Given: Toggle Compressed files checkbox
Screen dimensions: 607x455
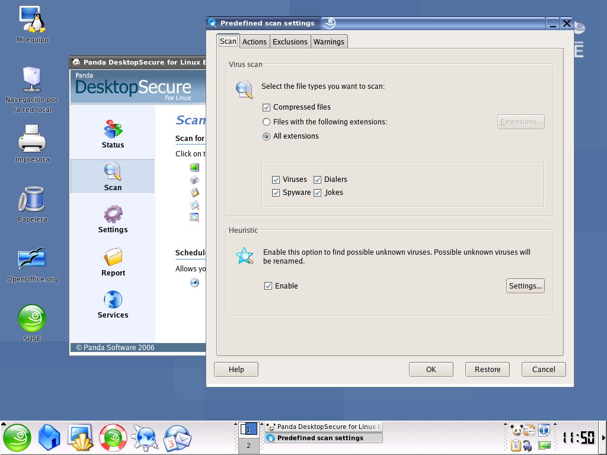Looking at the screenshot, I should [x=266, y=107].
